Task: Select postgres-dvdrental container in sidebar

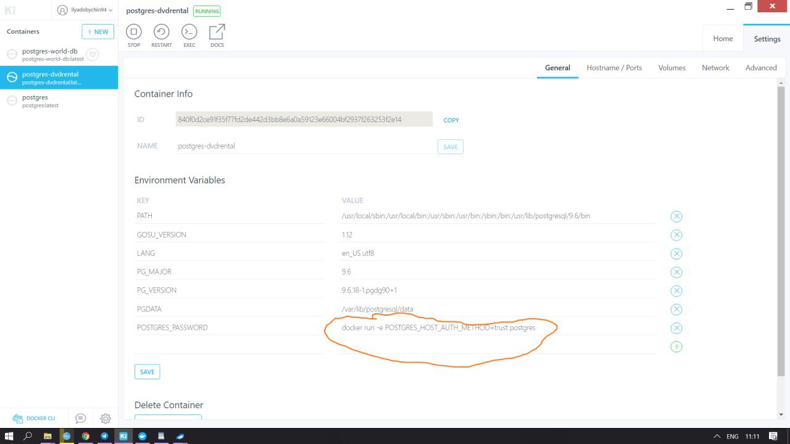Action: [x=59, y=78]
